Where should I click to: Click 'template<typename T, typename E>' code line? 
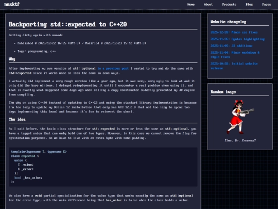[x=39, y=152]
